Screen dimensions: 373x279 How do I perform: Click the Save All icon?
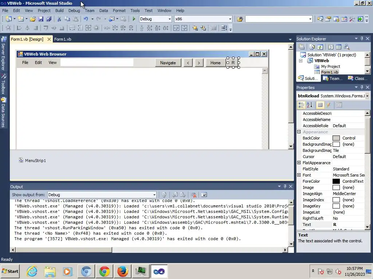pyautogui.click(x=49, y=19)
